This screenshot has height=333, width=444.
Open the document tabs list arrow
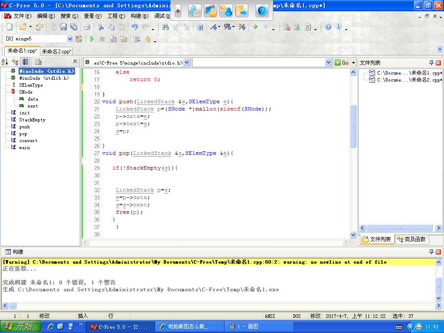click(x=440, y=49)
